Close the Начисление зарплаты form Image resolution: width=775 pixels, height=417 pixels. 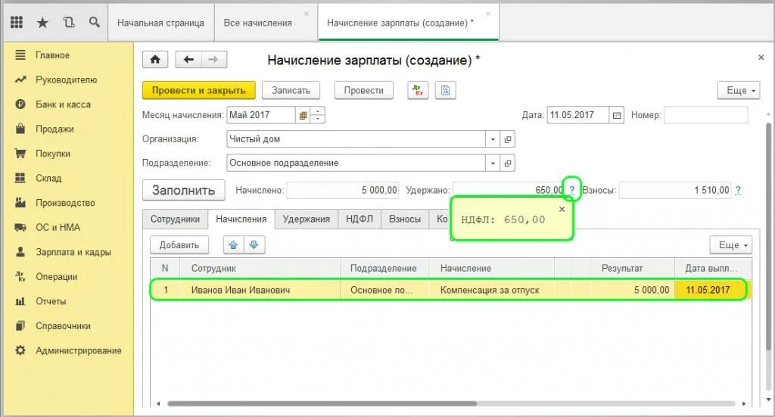click(x=761, y=58)
